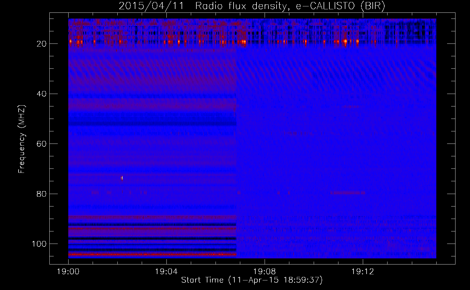Click the '19:00' time tick label

tap(68, 272)
